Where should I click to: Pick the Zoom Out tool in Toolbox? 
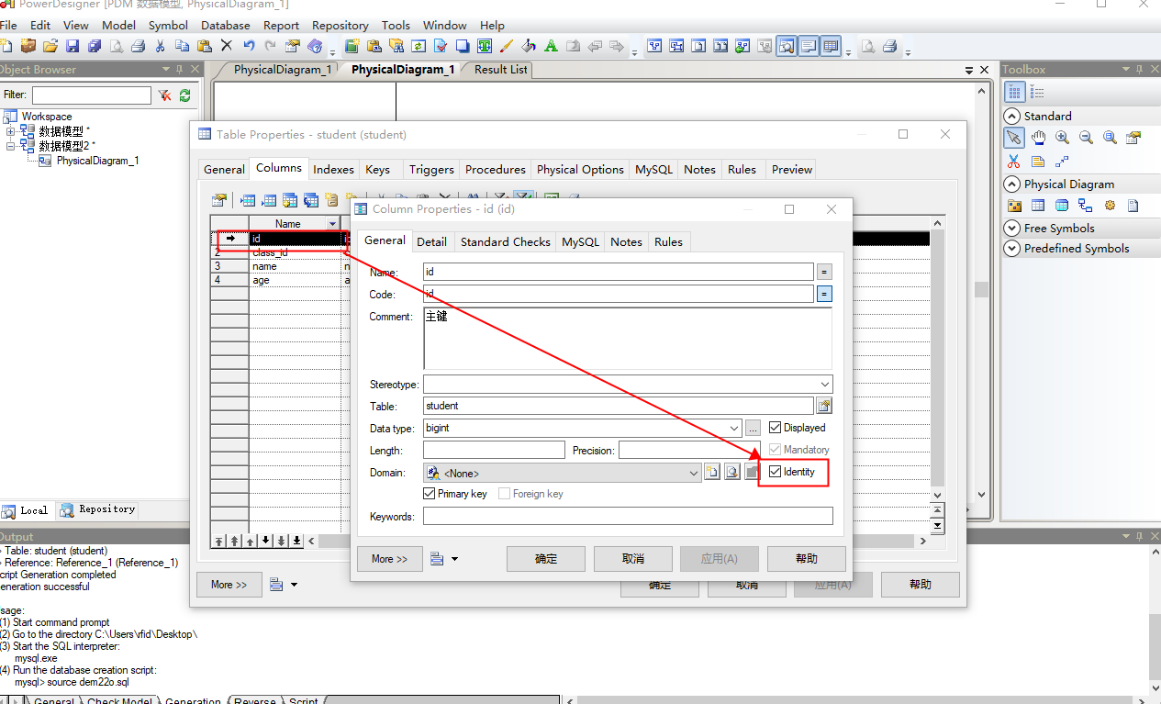click(x=1086, y=138)
